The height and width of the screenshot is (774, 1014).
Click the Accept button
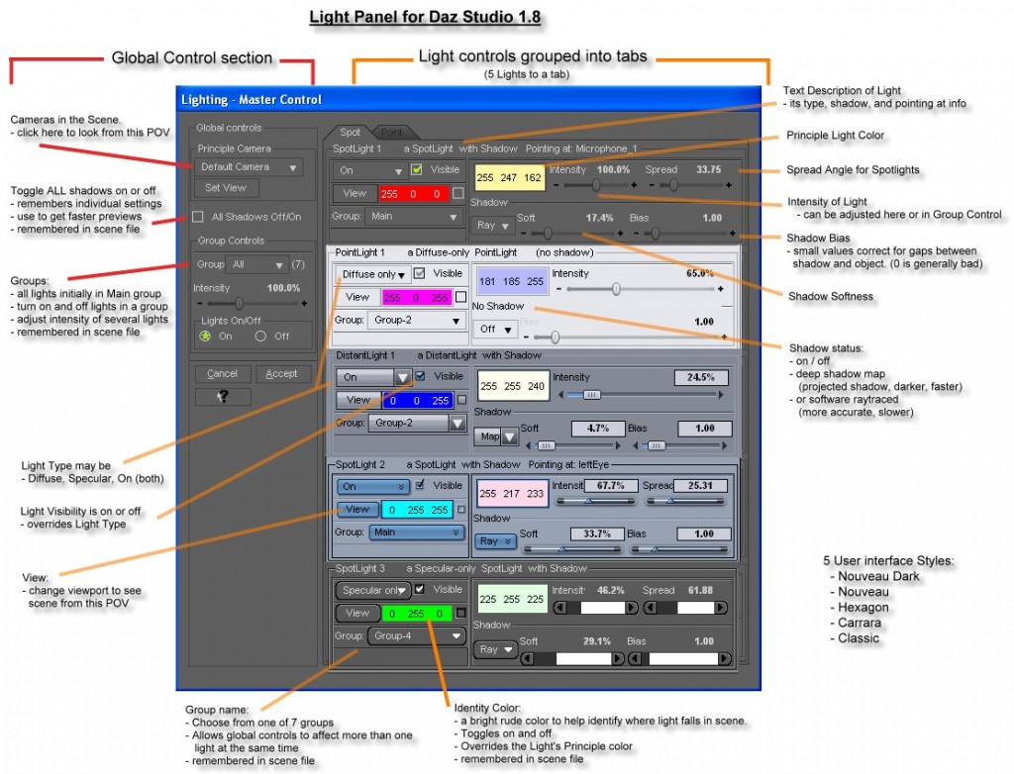(281, 374)
